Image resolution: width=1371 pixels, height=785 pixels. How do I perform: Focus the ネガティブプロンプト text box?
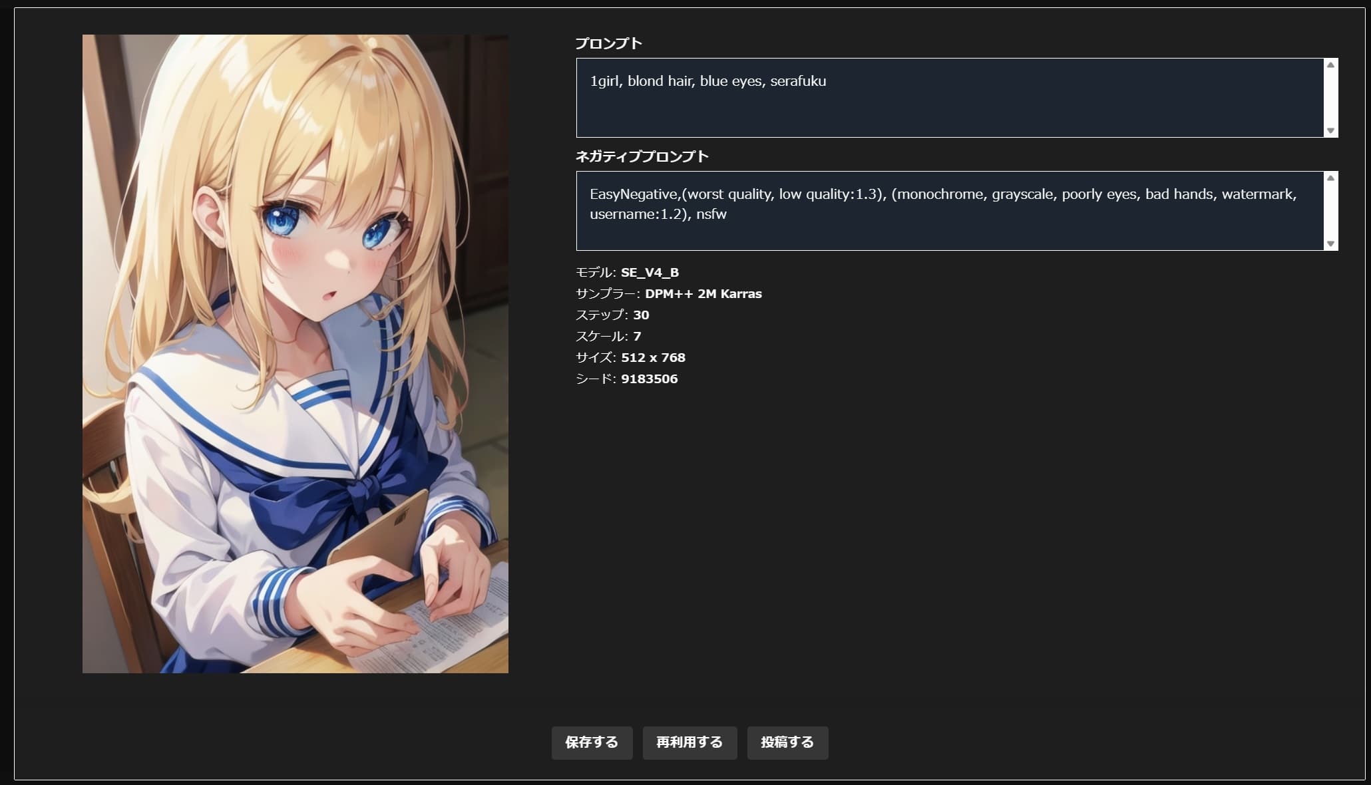[x=950, y=211]
